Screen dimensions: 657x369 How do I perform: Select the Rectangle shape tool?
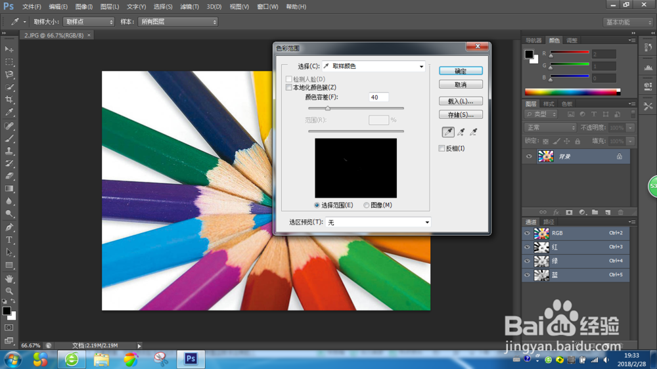(9, 265)
